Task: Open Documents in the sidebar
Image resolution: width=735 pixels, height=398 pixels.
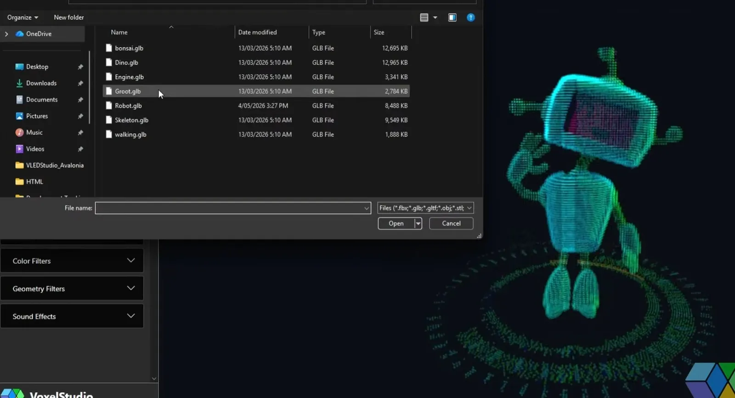Action: click(42, 100)
